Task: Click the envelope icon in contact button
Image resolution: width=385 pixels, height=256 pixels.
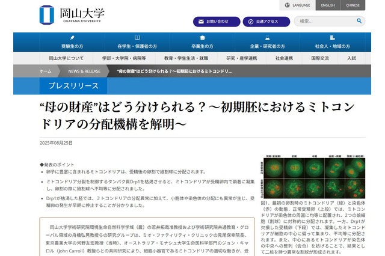Action: coord(201,22)
